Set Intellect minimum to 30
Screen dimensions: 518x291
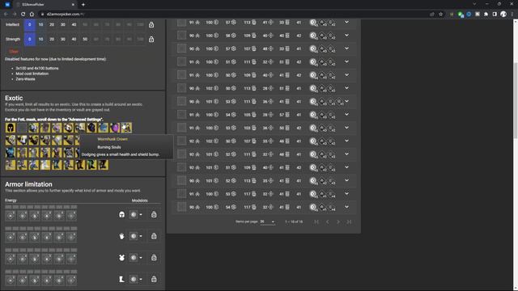point(63,25)
